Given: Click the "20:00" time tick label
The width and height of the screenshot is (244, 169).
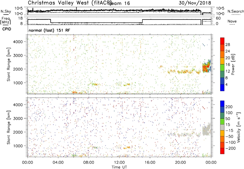Looking at the screenshot, I should pos(181,163).
